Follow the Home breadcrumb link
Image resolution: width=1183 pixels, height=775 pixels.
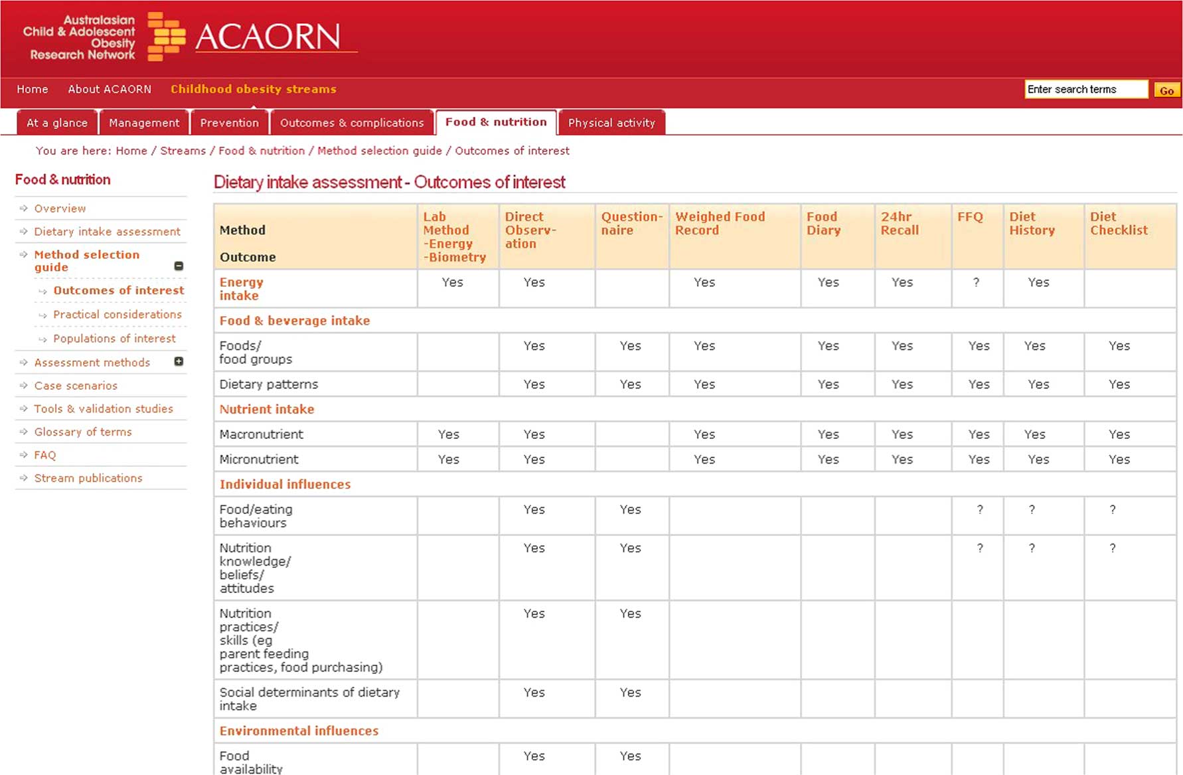coord(131,151)
